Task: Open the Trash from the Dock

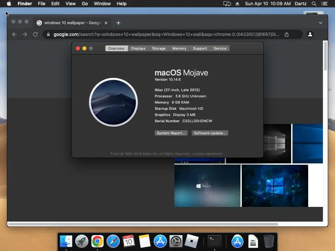Action: [269, 242]
